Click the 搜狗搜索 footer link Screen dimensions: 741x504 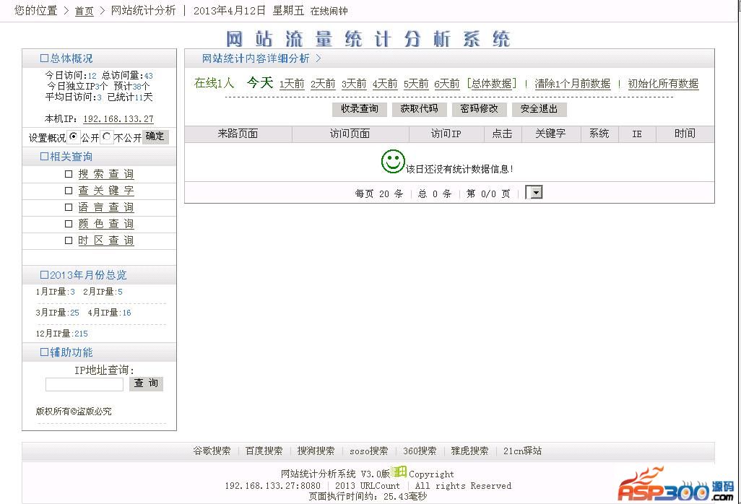[x=316, y=451]
